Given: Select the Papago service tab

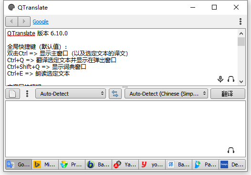Looking at the screenshot, I should [206, 164].
